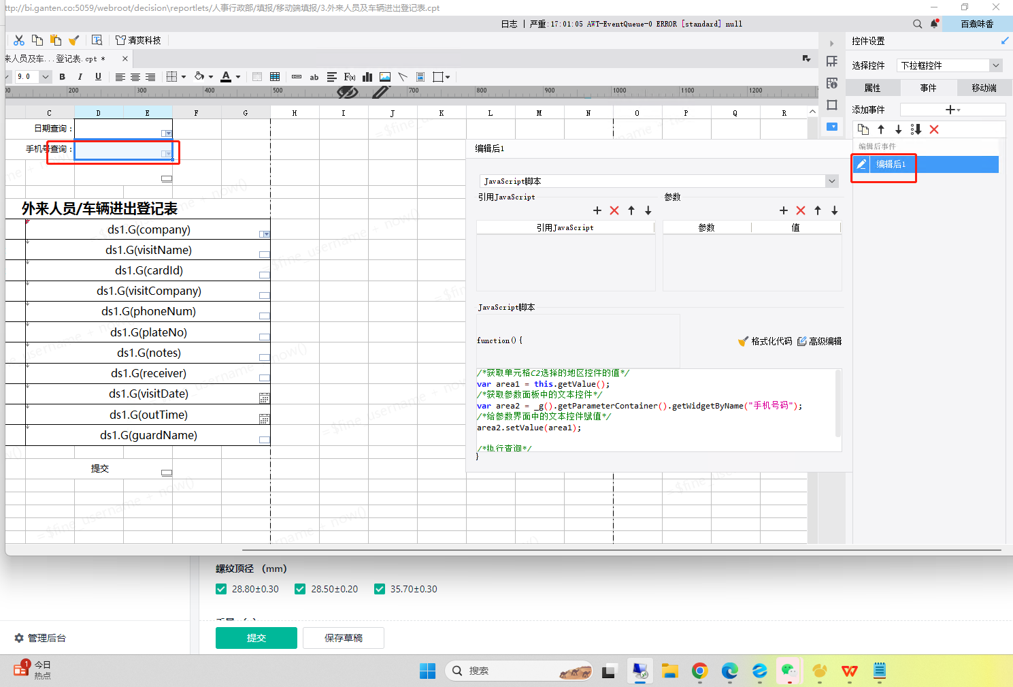Screen dimensions: 1013x687
Task: Insert slope line icon
Action: pyautogui.click(x=403, y=77)
